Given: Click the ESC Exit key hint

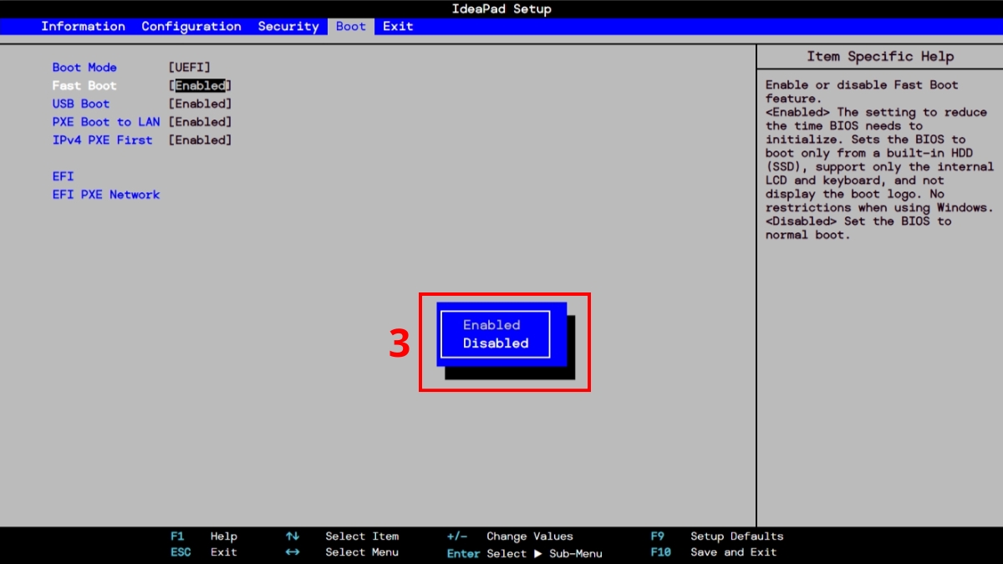Looking at the screenshot, I should [x=204, y=552].
